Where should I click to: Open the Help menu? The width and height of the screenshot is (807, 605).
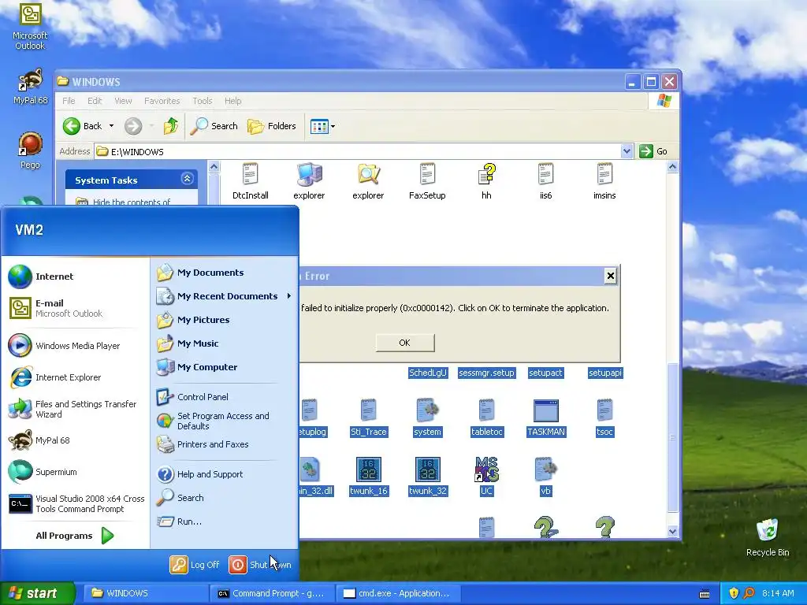(232, 101)
